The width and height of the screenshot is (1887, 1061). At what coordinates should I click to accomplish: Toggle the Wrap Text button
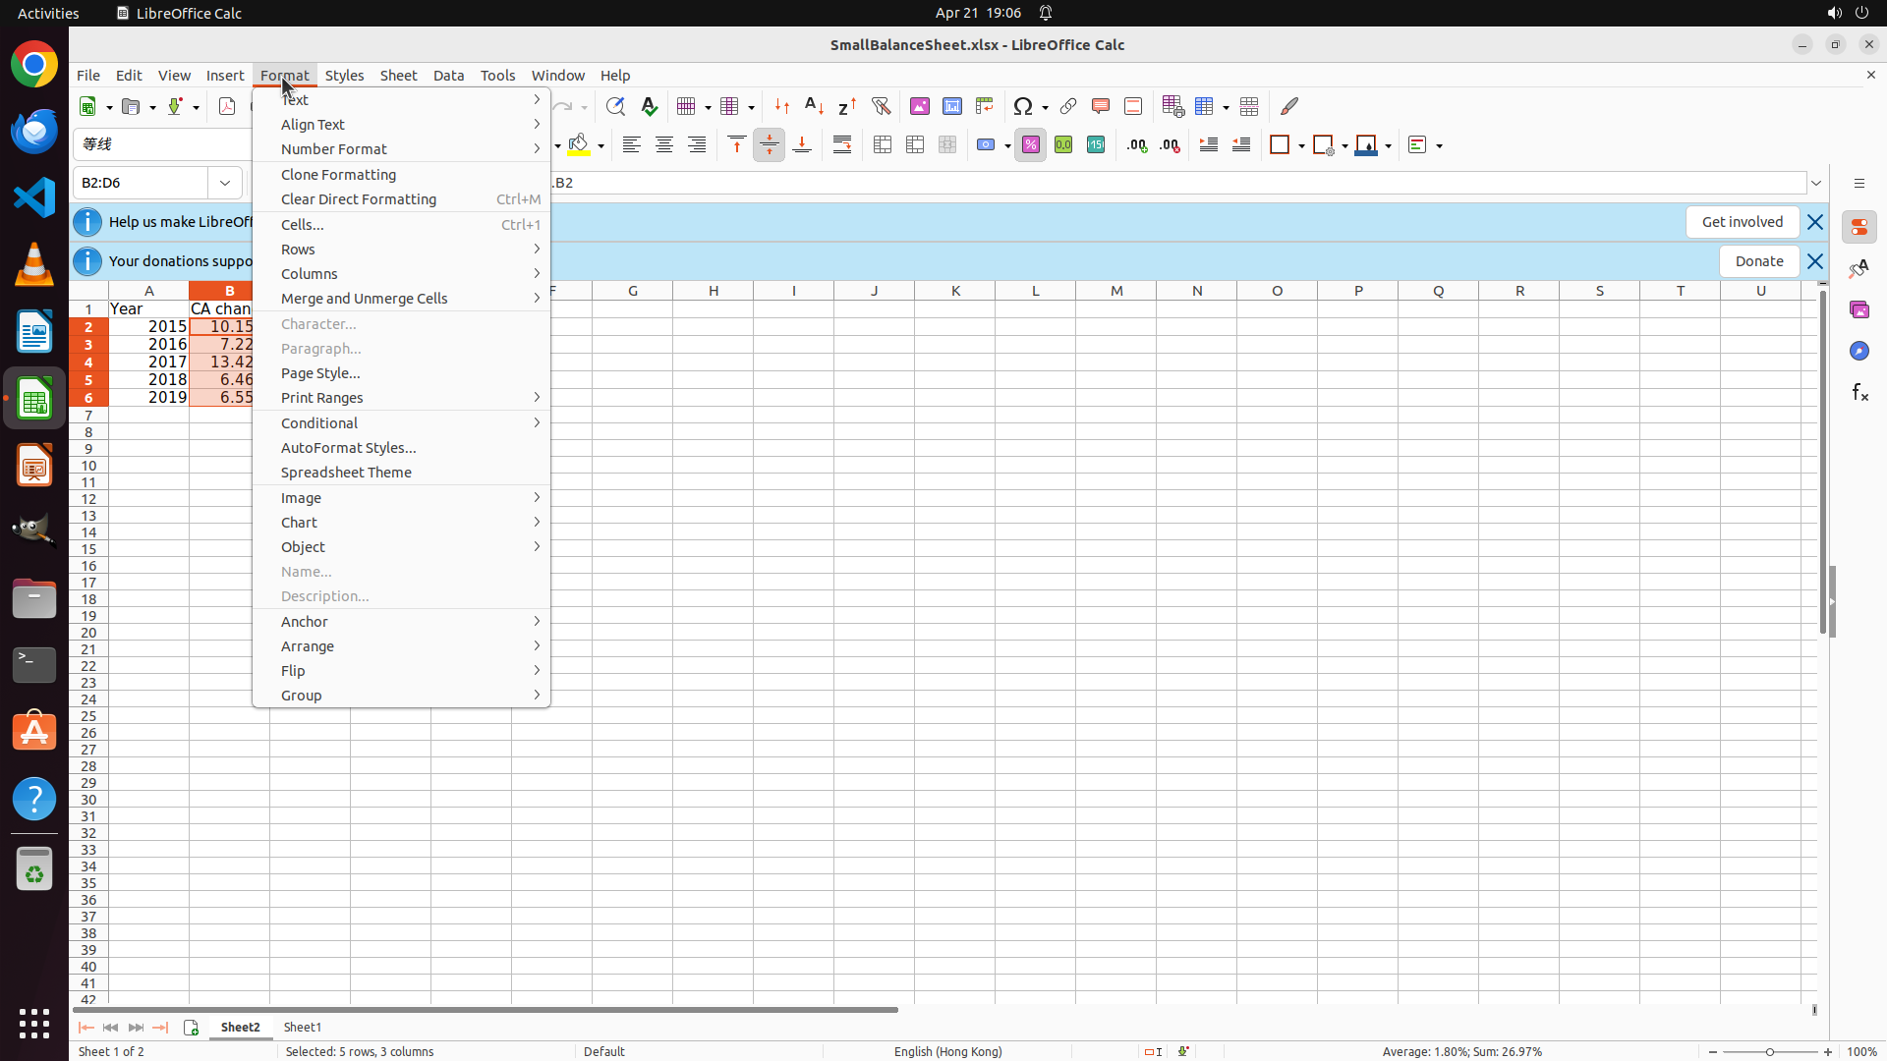pyautogui.click(x=842, y=145)
